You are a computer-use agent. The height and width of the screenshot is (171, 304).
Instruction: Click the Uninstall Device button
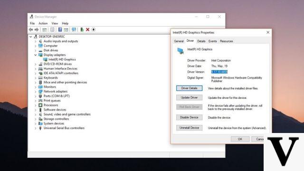click(189, 128)
